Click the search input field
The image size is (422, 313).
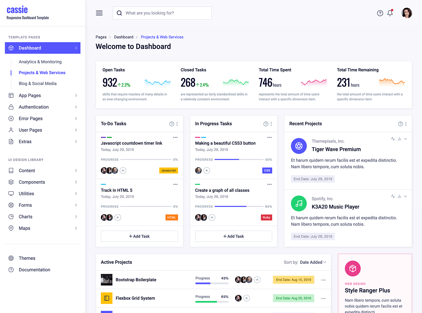coord(166,13)
